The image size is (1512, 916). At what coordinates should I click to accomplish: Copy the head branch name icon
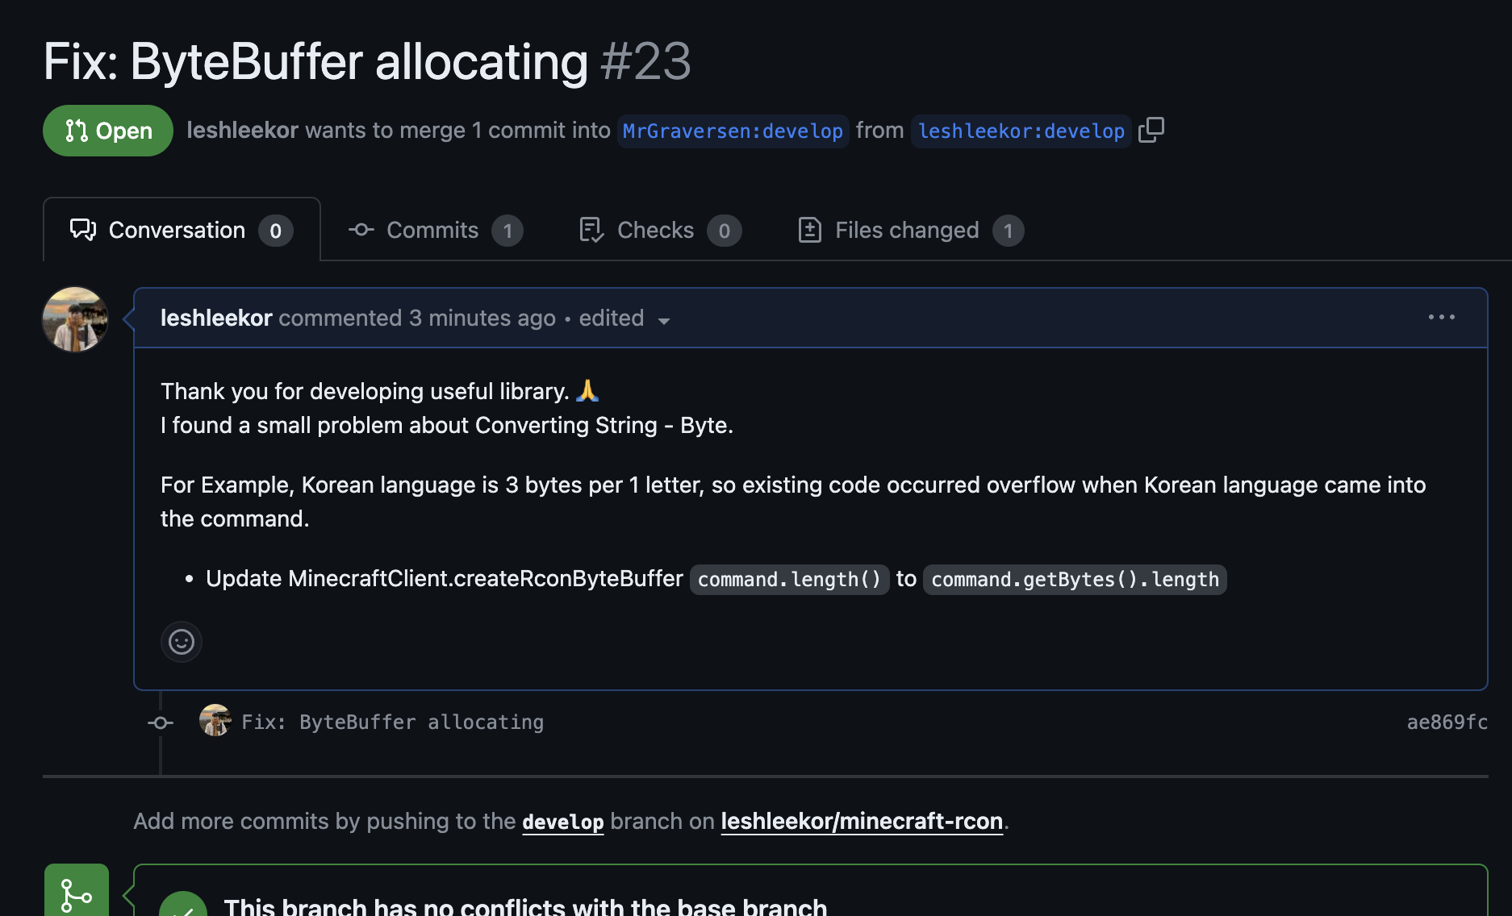(x=1151, y=130)
